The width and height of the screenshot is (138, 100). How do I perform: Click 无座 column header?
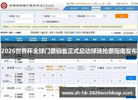120,40
